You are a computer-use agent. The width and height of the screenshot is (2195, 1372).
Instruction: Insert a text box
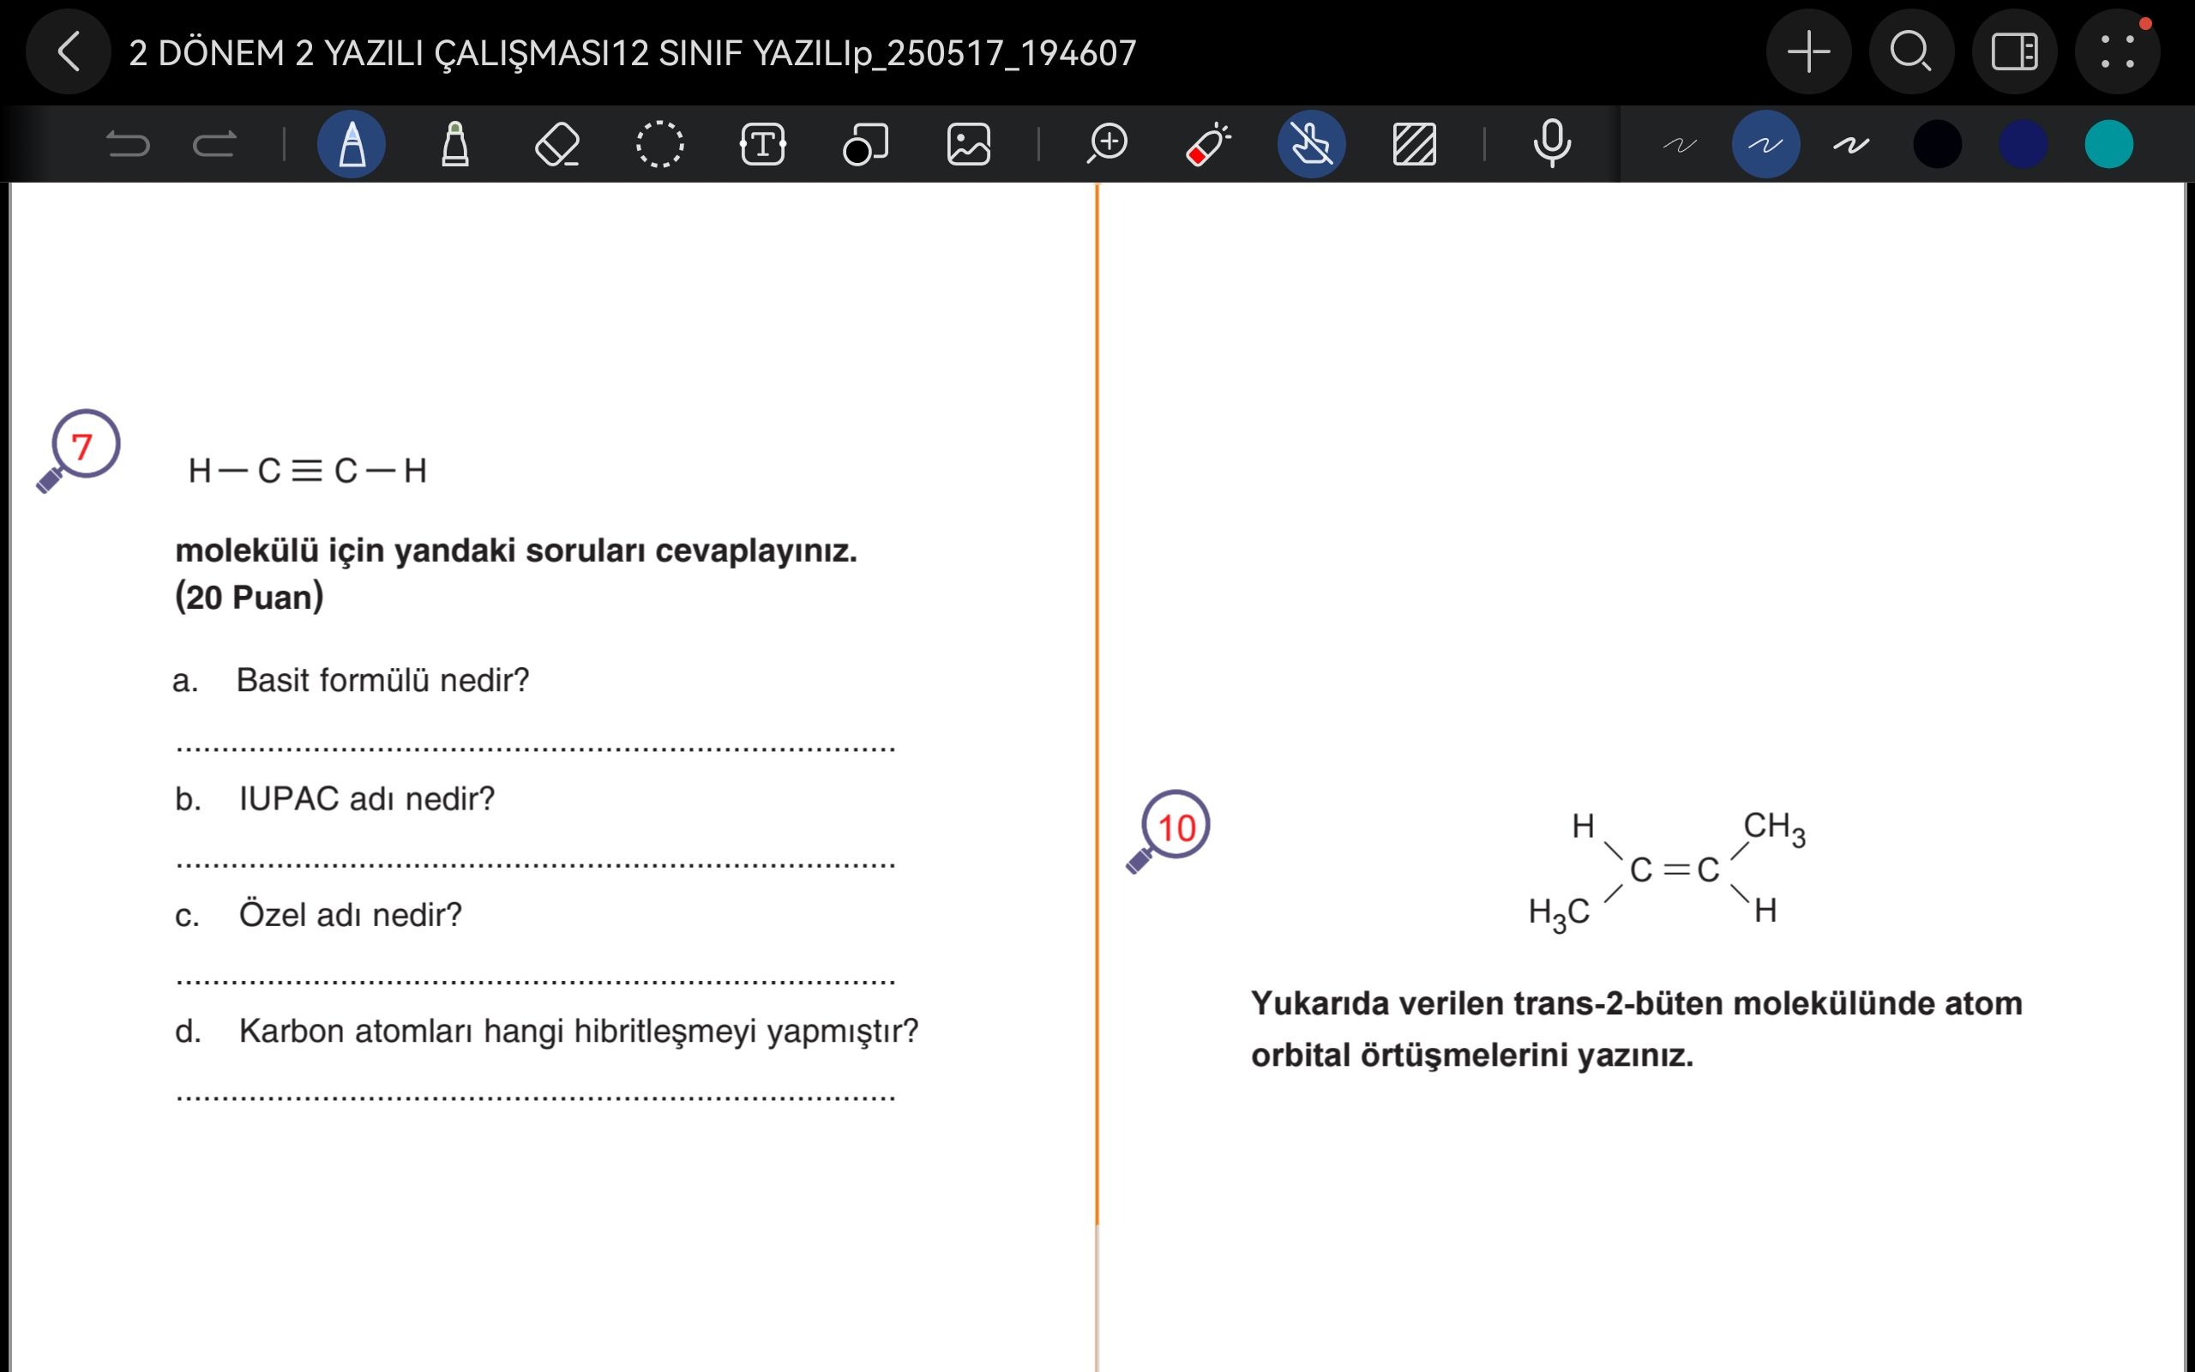(763, 144)
